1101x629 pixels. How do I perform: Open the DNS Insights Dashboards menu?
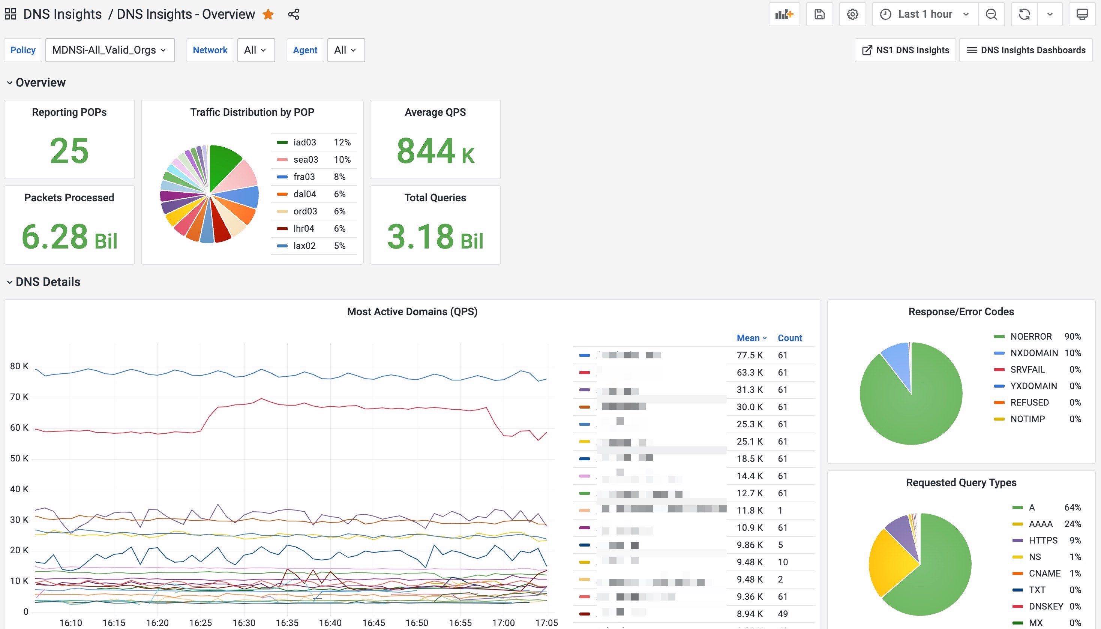click(1025, 50)
